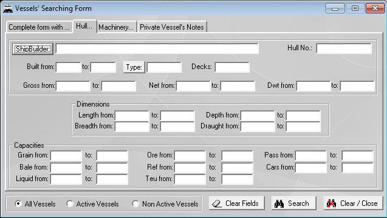Select the All Vessels radio button
387x218 pixels.
click(18, 203)
